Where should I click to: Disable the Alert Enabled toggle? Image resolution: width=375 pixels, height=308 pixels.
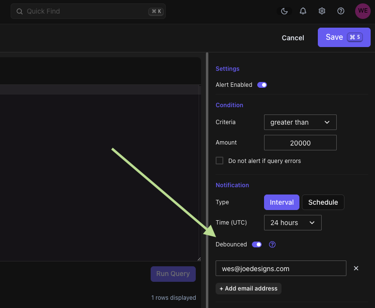pyautogui.click(x=262, y=85)
